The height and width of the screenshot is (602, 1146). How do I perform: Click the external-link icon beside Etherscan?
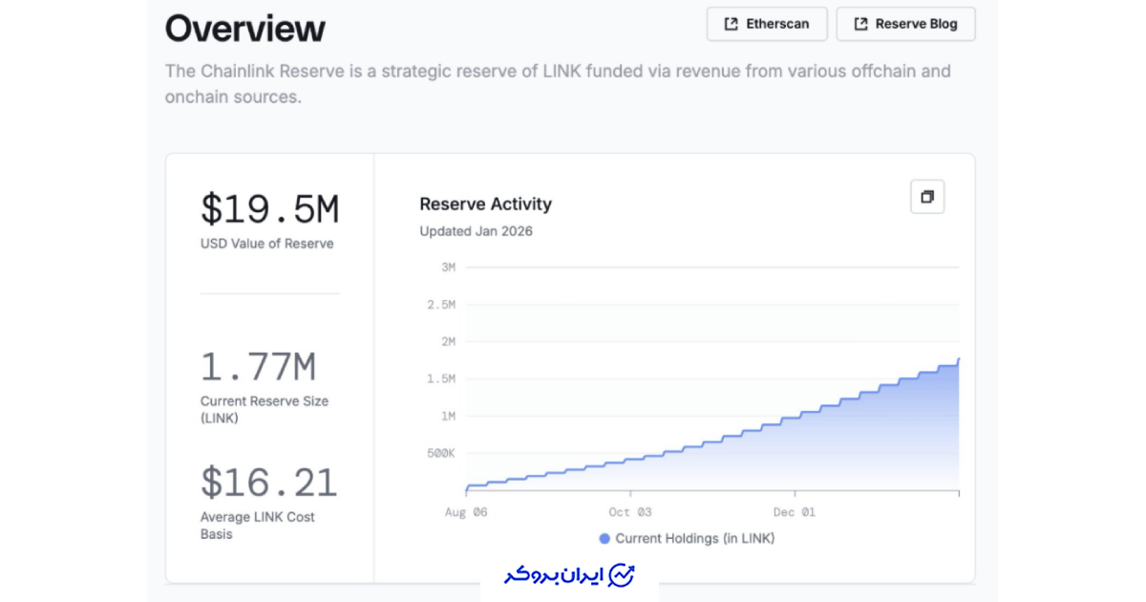[x=732, y=24]
